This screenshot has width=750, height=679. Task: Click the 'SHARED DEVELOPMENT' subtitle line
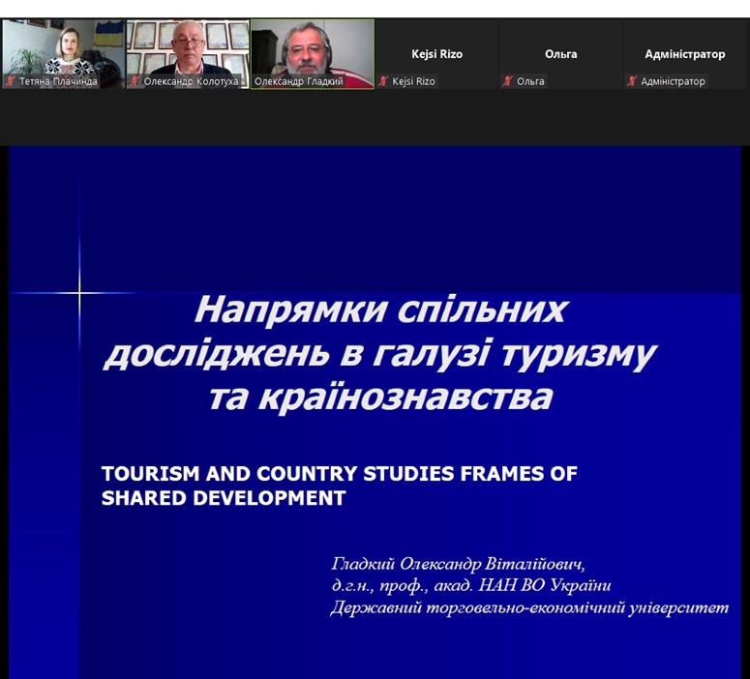pyautogui.click(x=224, y=498)
